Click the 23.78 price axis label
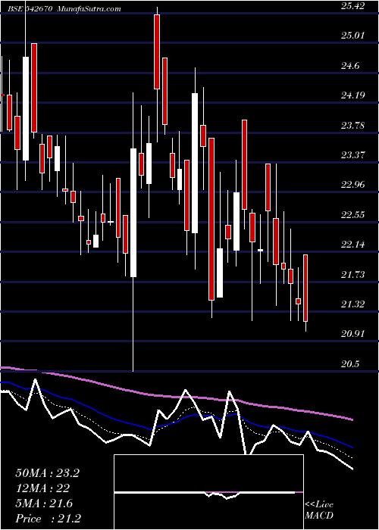The image size is (379, 530). tap(352, 126)
